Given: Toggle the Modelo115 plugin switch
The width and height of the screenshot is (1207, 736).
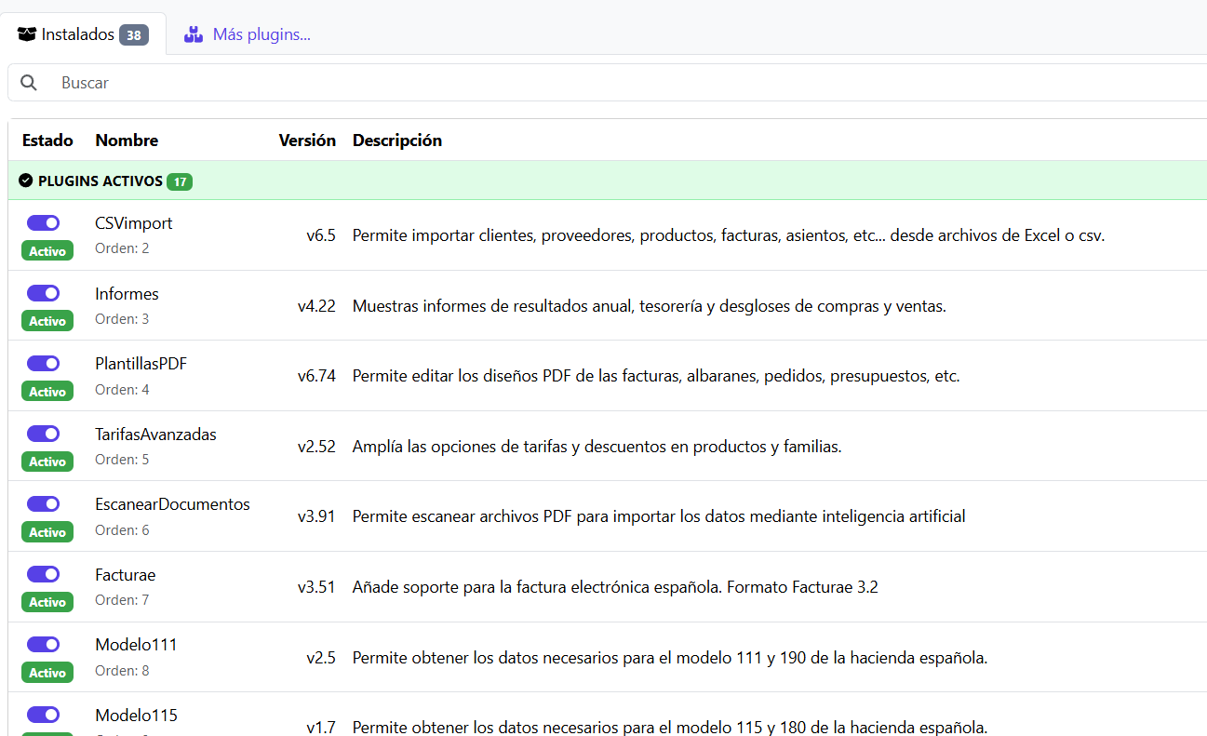Looking at the screenshot, I should click(x=43, y=715).
